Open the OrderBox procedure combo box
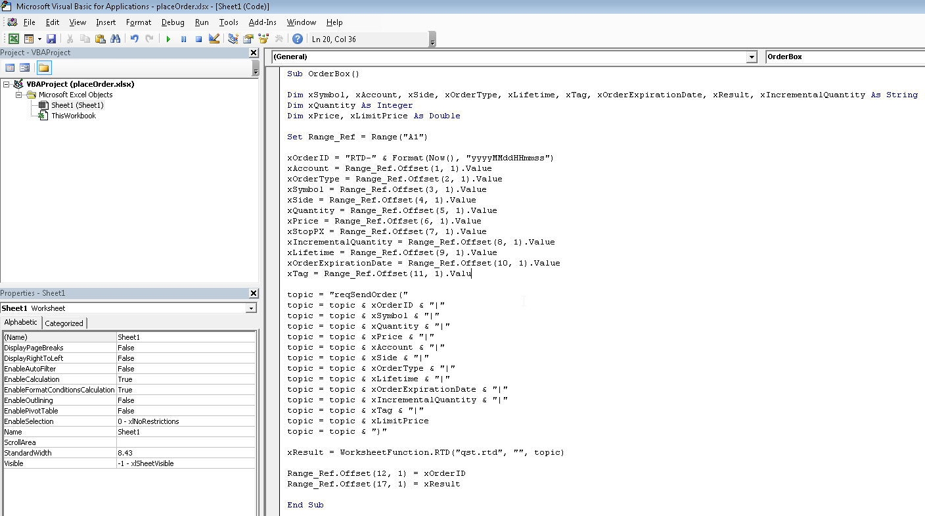Image resolution: width=925 pixels, height=516 pixels. click(846, 57)
